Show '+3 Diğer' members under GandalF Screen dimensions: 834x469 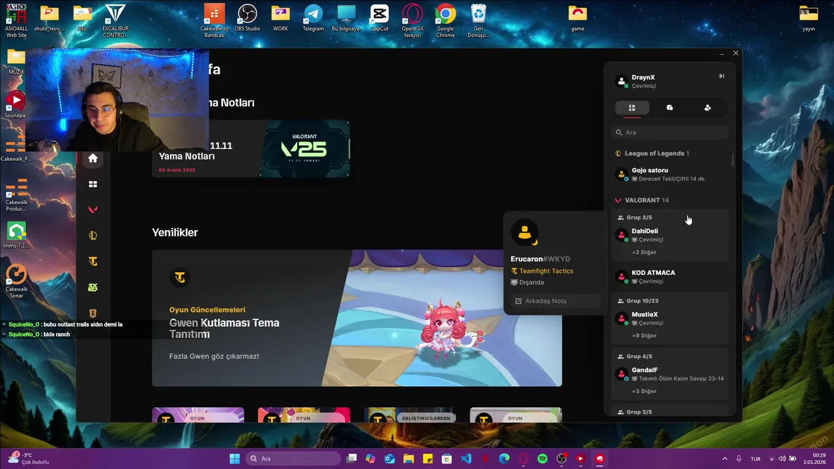[x=644, y=391]
